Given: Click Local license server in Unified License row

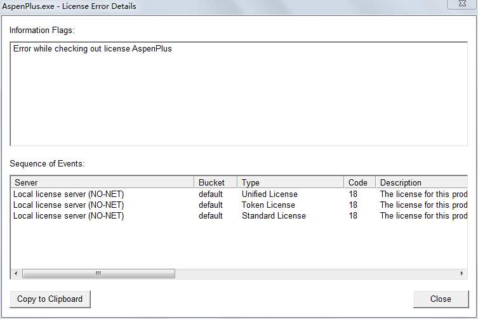Looking at the screenshot, I should pyautogui.click(x=69, y=194).
